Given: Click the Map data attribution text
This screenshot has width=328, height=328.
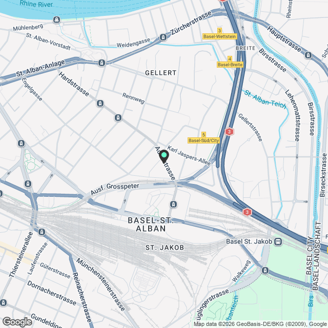Looking at the screenshot, I should tap(261, 324).
